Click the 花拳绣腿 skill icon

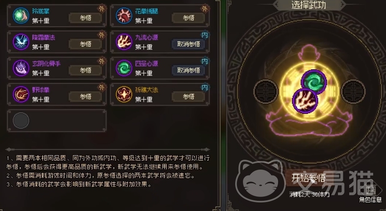pos(124,15)
